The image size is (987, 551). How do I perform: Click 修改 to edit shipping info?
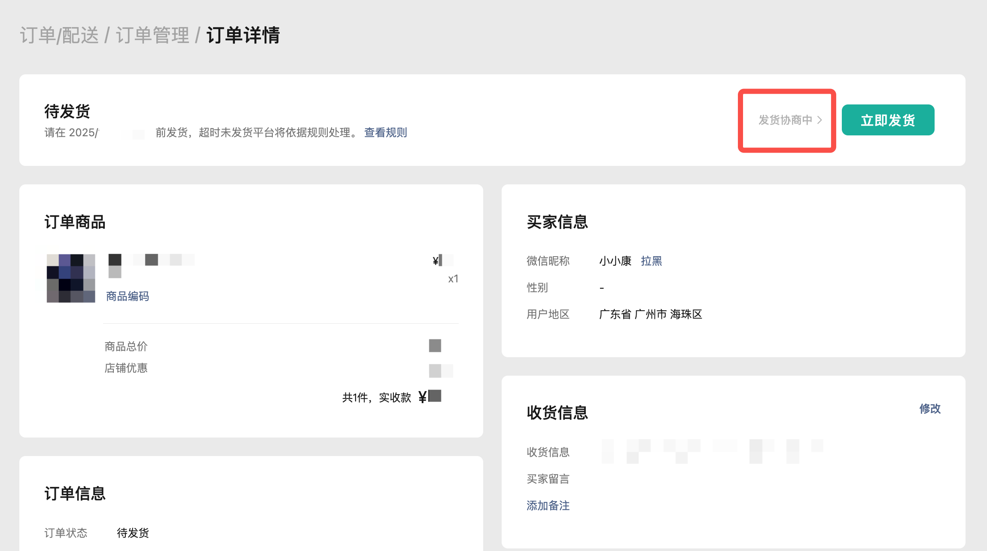click(x=929, y=409)
